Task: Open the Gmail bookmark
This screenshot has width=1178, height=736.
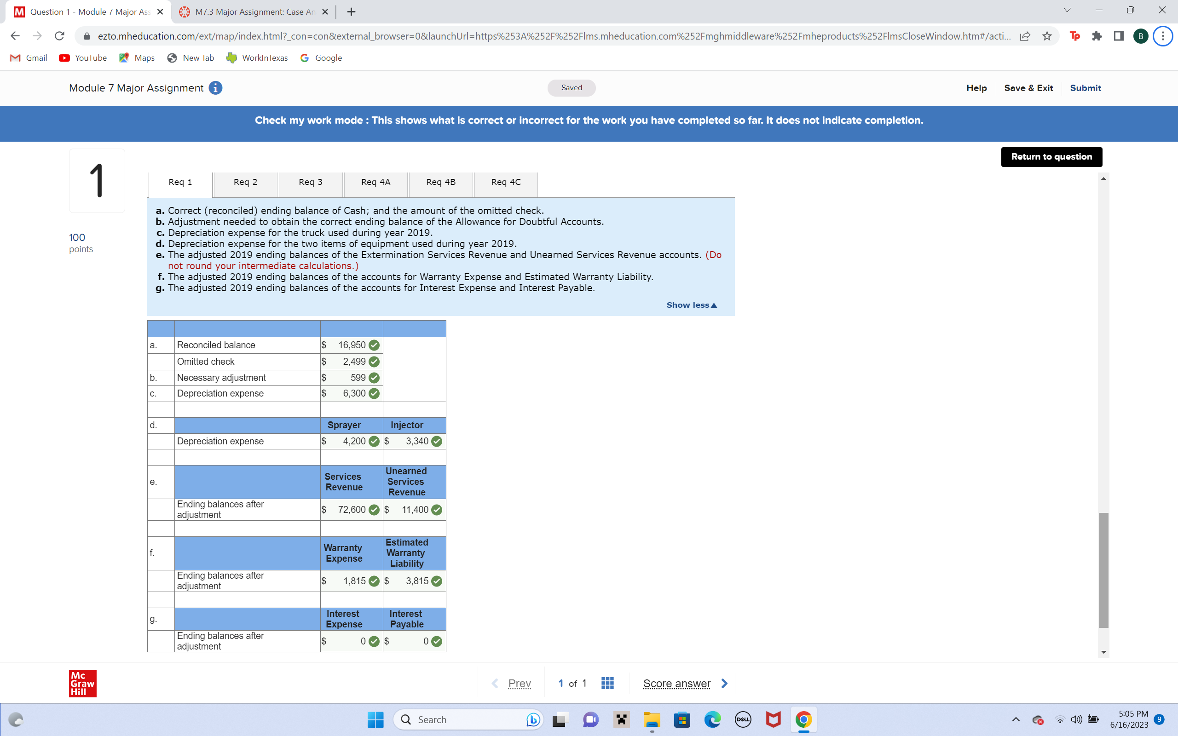Action: point(29,58)
